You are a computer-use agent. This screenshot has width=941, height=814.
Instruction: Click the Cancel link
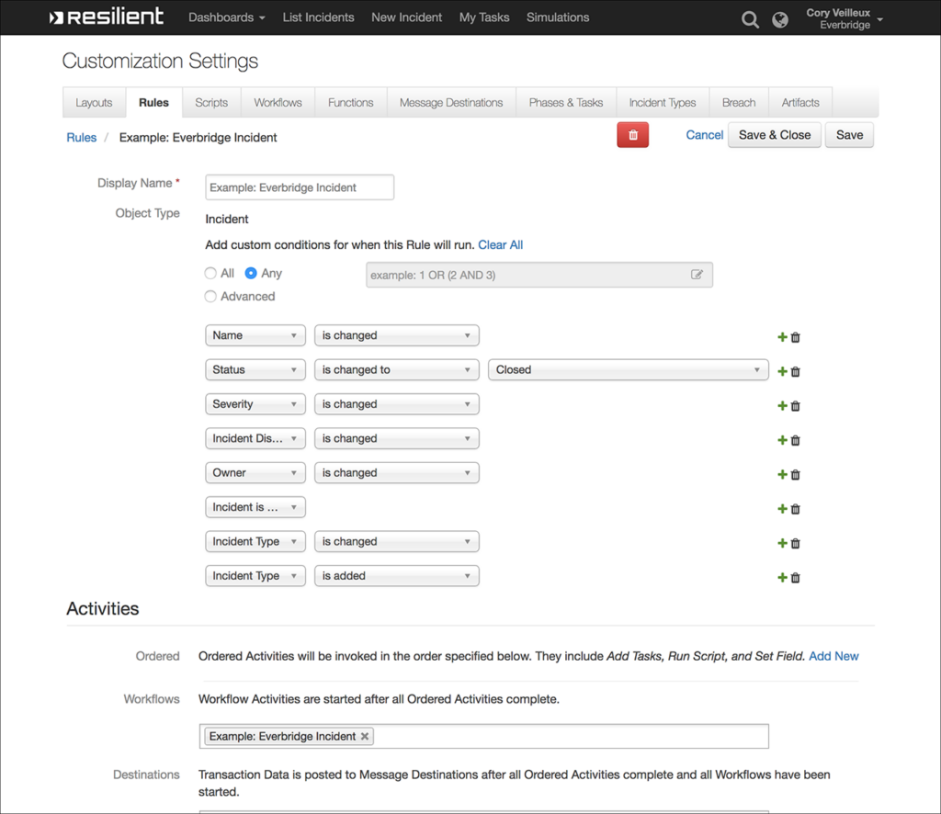coord(705,135)
